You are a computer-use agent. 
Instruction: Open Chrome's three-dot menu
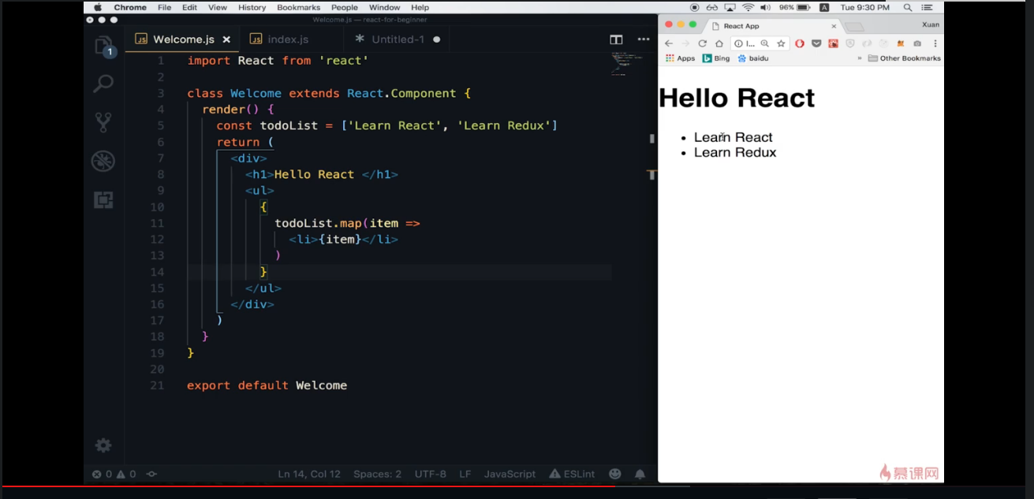click(935, 43)
